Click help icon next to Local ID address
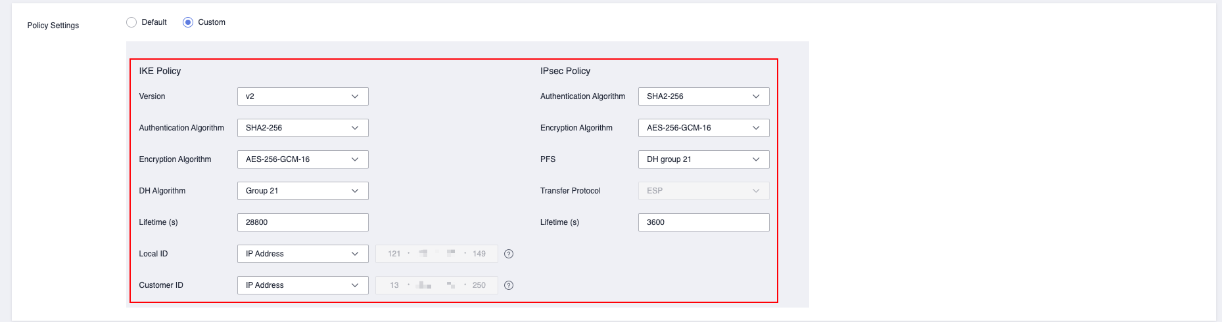 [x=509, y=254]
